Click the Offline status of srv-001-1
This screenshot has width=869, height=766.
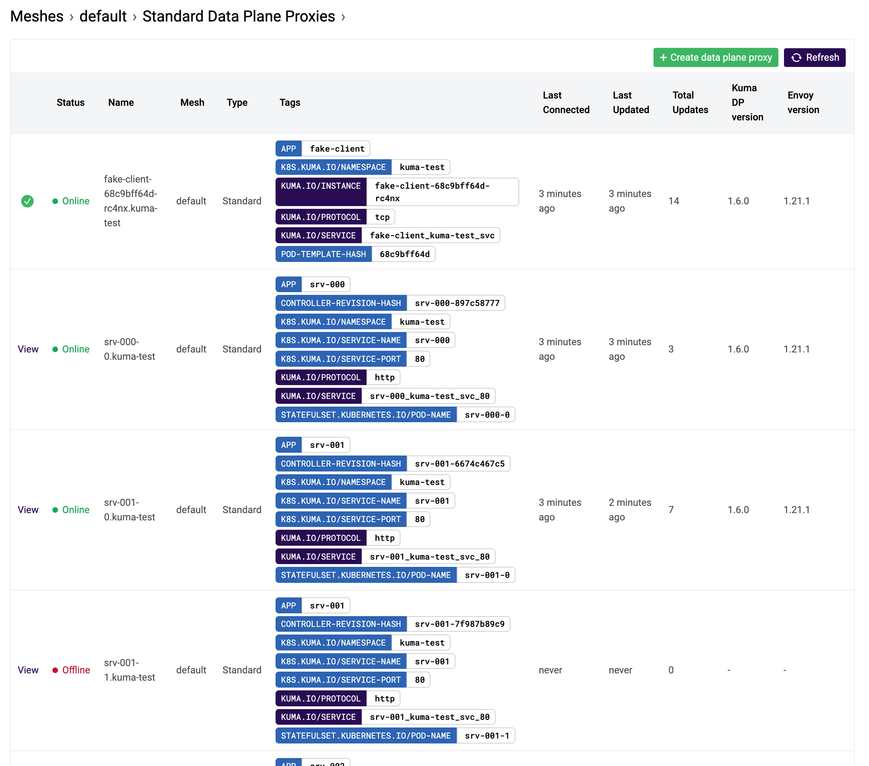tap(71, 670)
